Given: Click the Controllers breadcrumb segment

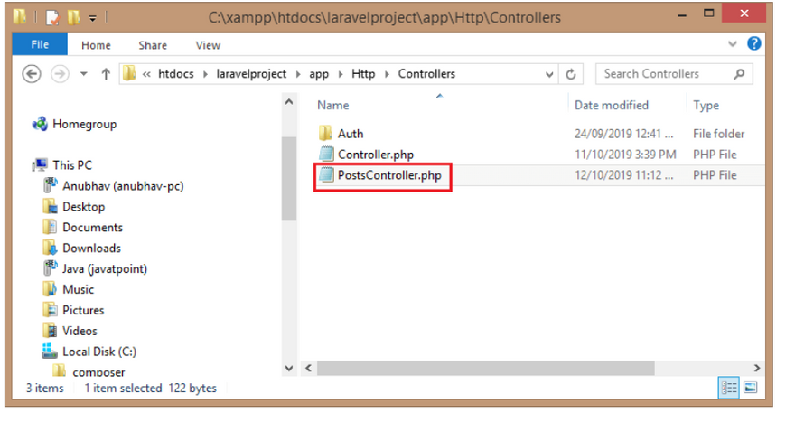Looking at the screenshot, I should (426, 74).
